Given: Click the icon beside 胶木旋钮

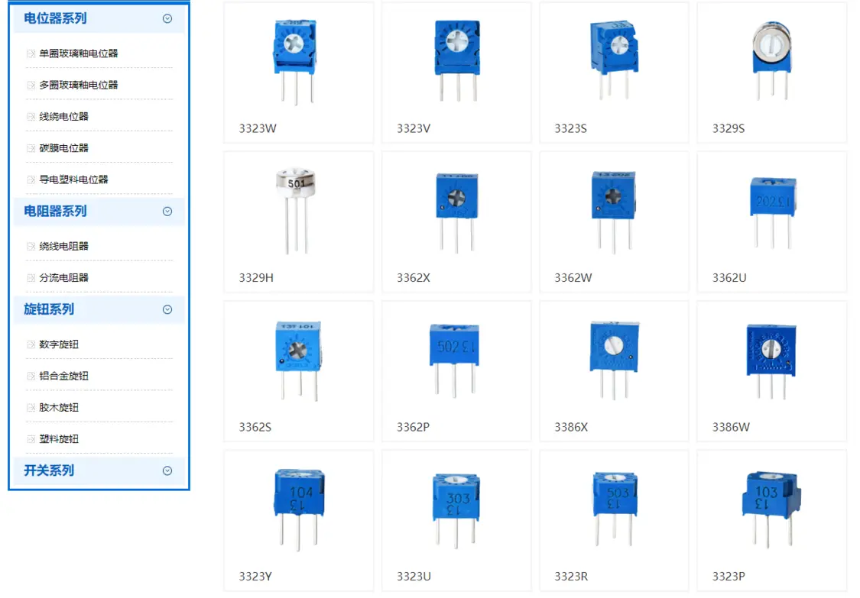Looking at the screenshot, I should tap(31, 408).
